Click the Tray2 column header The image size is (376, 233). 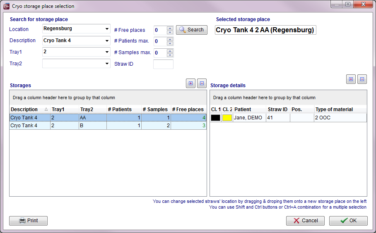pos(93,109)
